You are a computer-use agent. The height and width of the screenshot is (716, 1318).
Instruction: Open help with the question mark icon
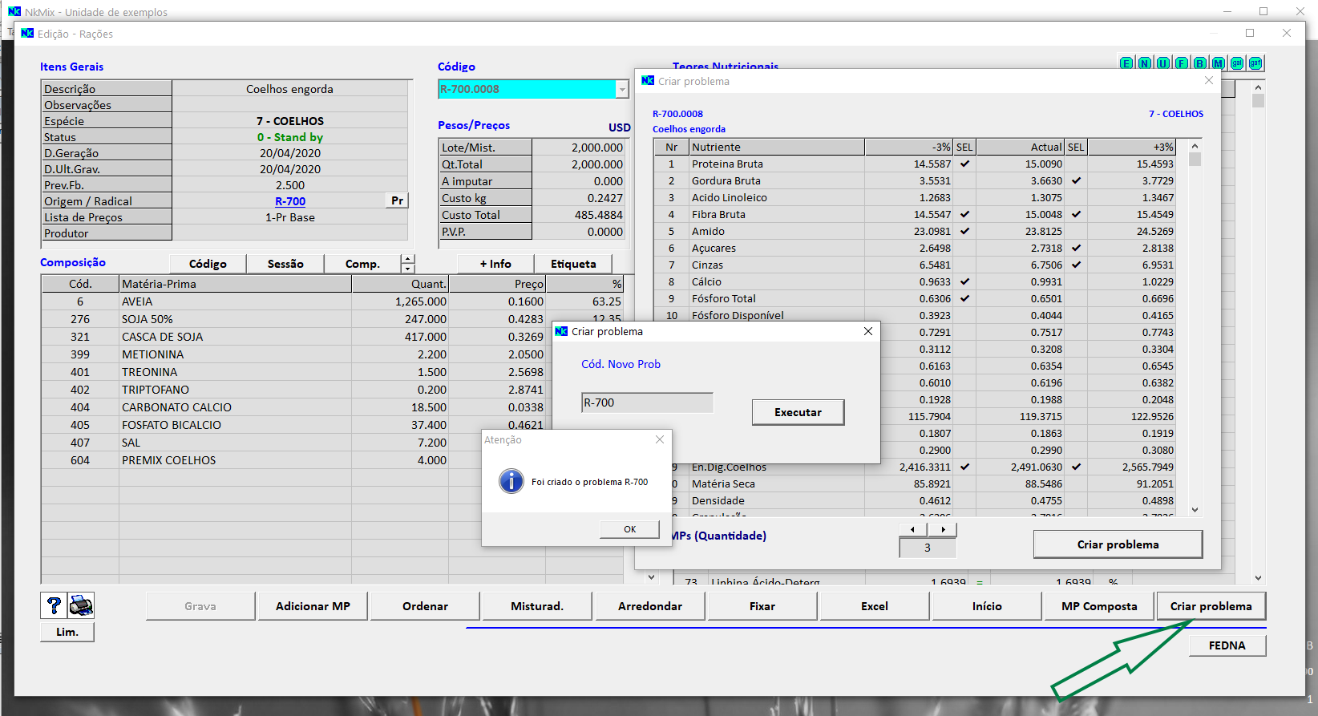54,605
